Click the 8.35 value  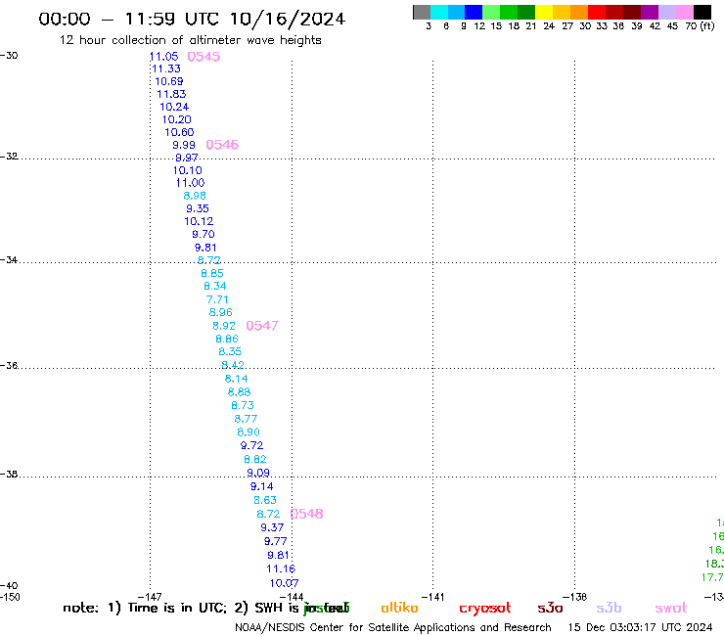[230, 351]
